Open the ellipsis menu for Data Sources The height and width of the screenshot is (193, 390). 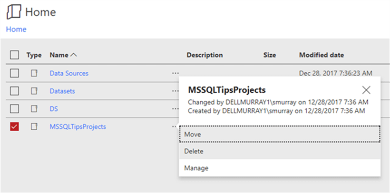click(x=175, y=73)
